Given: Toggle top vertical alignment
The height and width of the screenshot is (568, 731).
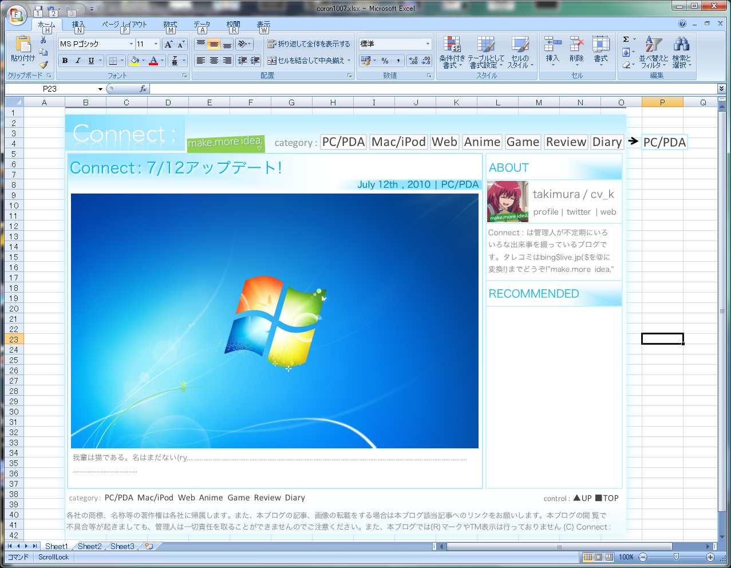Looking at the screenshot, I should coord(201,44).
